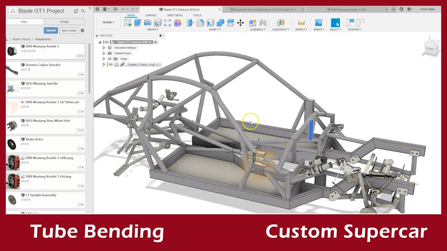The image size is (447, 251).
Task: Open the DESIGN workspace dropdown
Action: 108,22
